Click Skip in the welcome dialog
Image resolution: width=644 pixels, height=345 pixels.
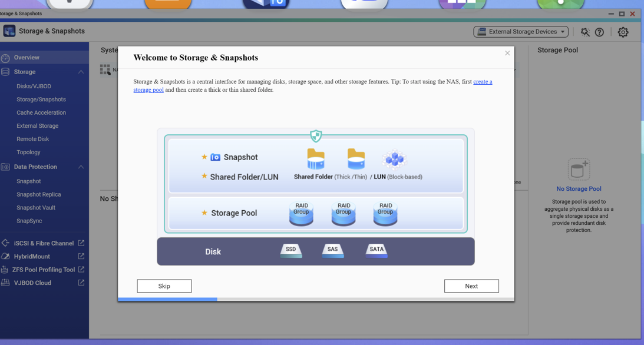pos(164,286)
